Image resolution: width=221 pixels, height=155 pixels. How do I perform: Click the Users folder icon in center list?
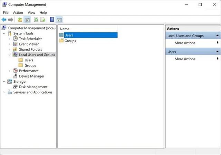point(61,35)
